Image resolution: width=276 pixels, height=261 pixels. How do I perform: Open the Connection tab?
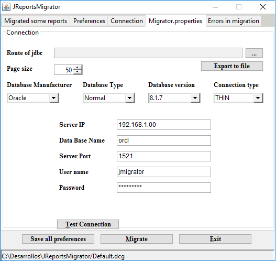pos(127,21)
